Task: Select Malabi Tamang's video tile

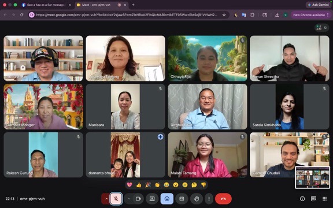Action: (208, 155)
